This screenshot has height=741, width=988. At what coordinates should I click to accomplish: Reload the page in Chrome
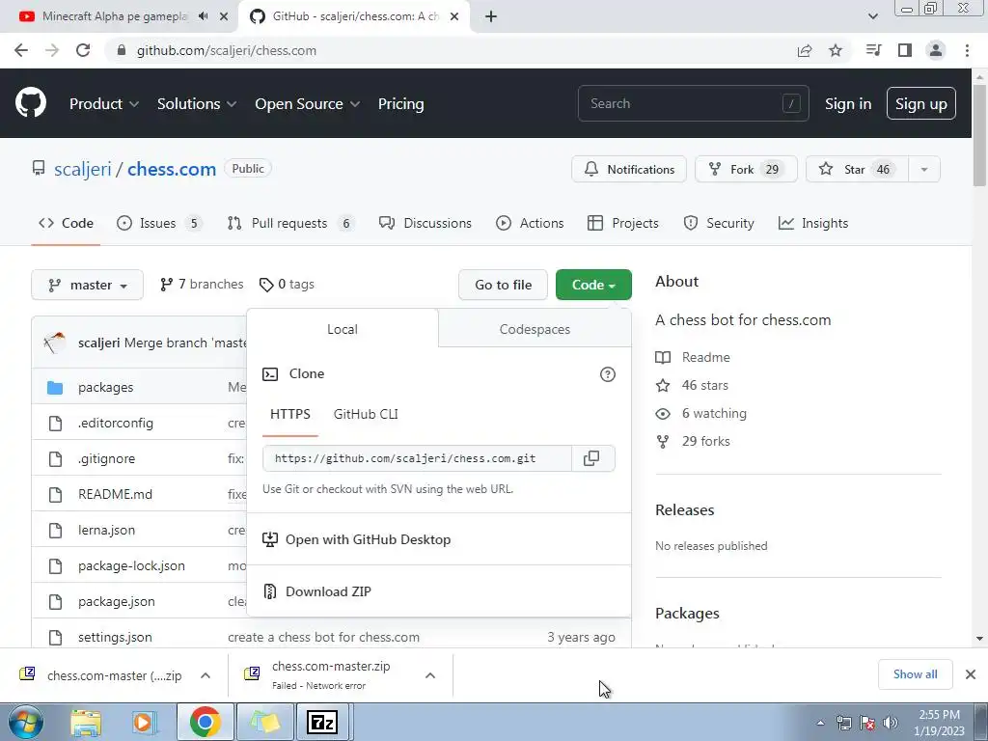click(83, 50)
